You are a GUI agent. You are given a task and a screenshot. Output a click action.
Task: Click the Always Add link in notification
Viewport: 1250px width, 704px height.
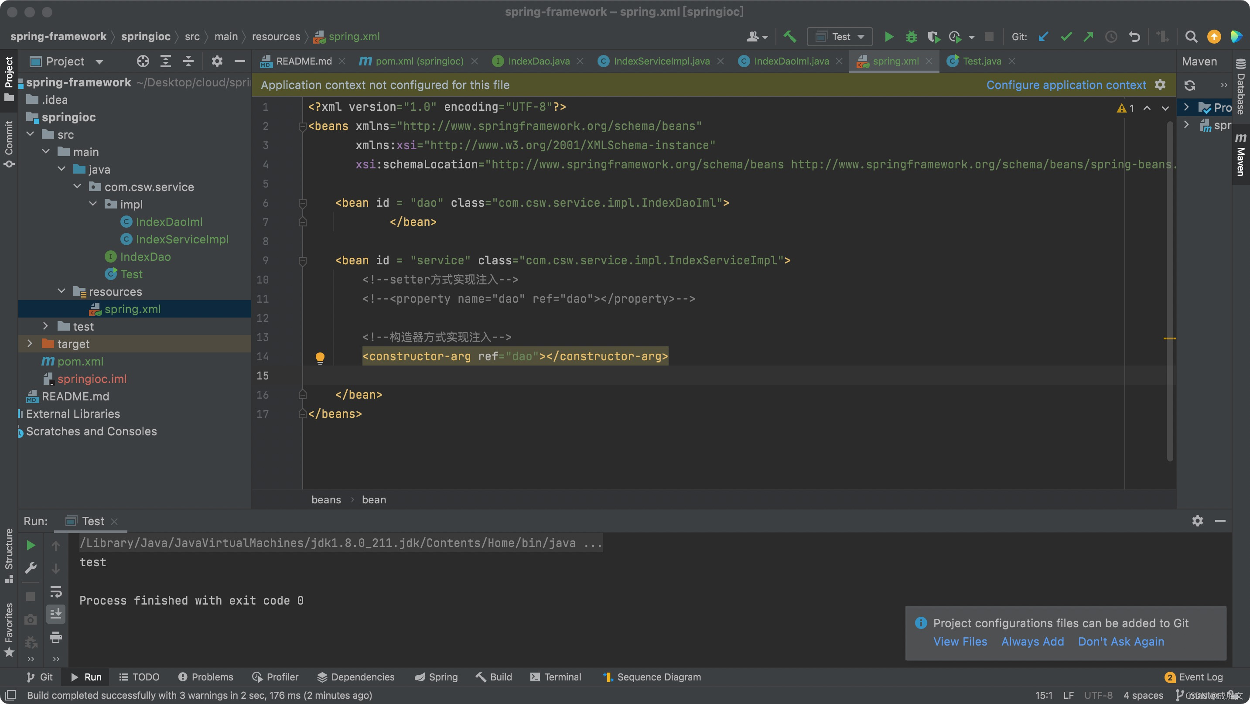tap(1032, 642)
